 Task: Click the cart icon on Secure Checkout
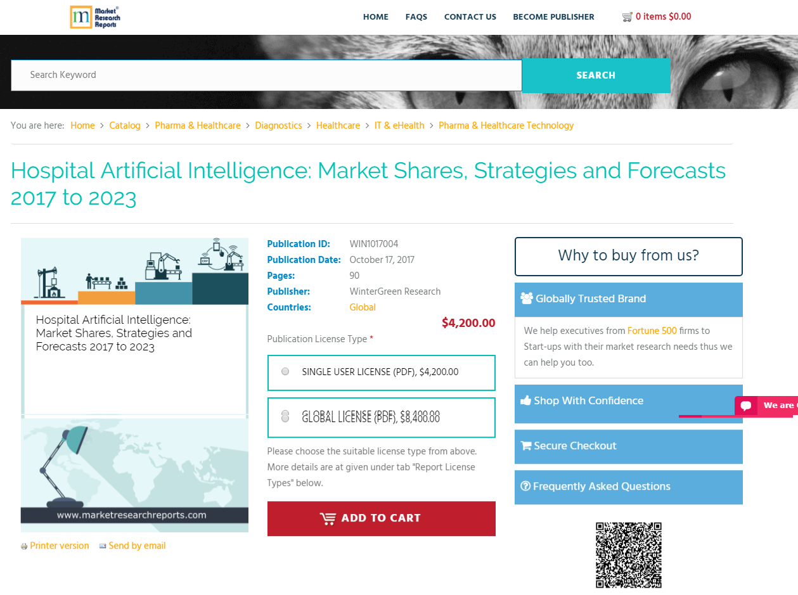(x=525, y=445)
